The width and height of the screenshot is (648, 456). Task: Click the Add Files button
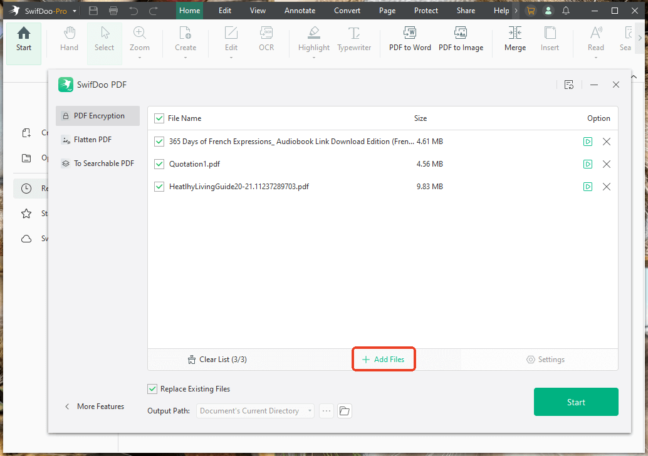point(384,359)
